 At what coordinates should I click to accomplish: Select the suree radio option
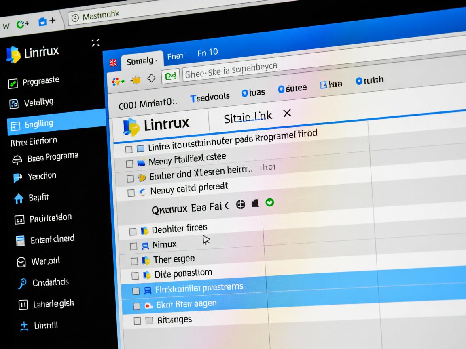[x=282, y=89]
